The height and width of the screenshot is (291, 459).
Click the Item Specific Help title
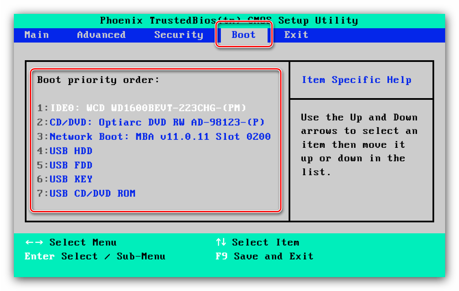356,80
